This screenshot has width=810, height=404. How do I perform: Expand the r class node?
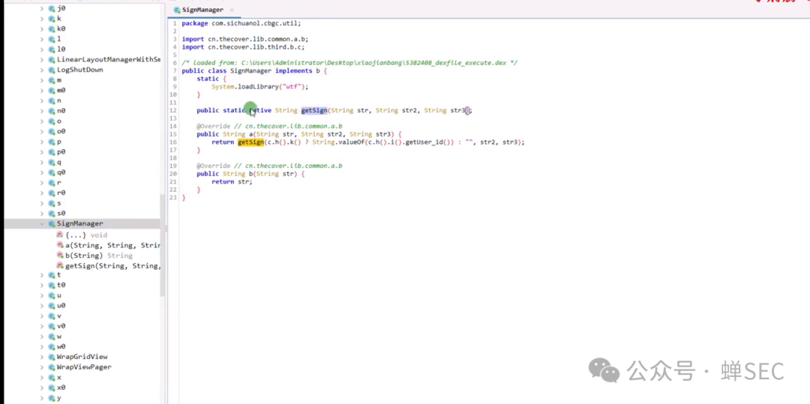tap(42, 183)
